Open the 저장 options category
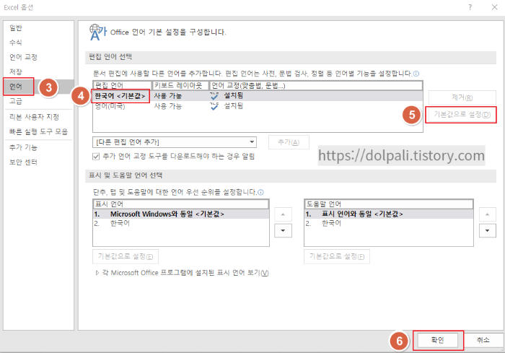 point(15,71)
